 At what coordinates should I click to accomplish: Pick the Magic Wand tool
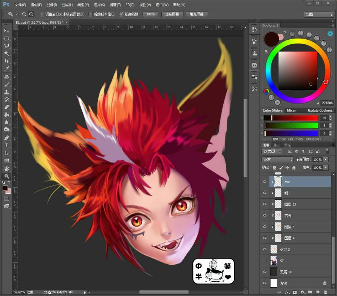tap(6, 54)
